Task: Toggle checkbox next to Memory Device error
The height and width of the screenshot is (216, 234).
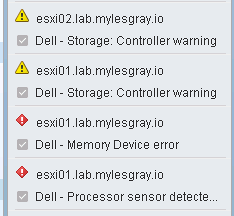Action: (x=22, y=144)
